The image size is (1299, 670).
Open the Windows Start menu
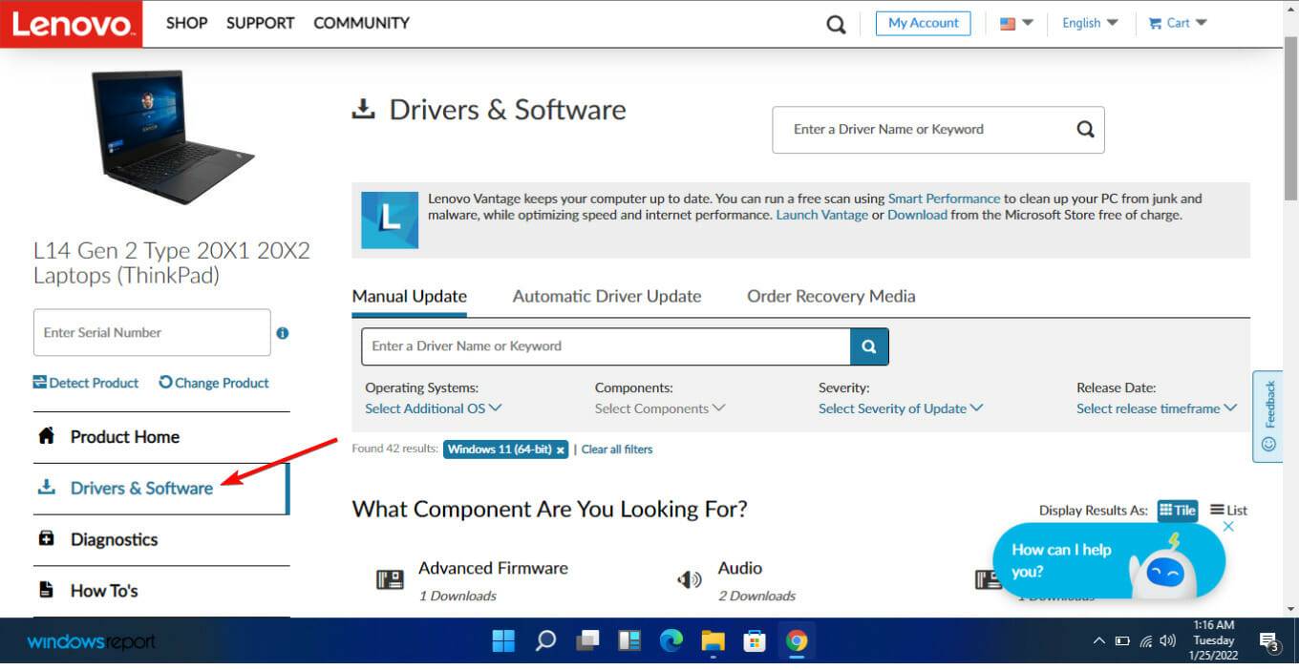[503, 640]
